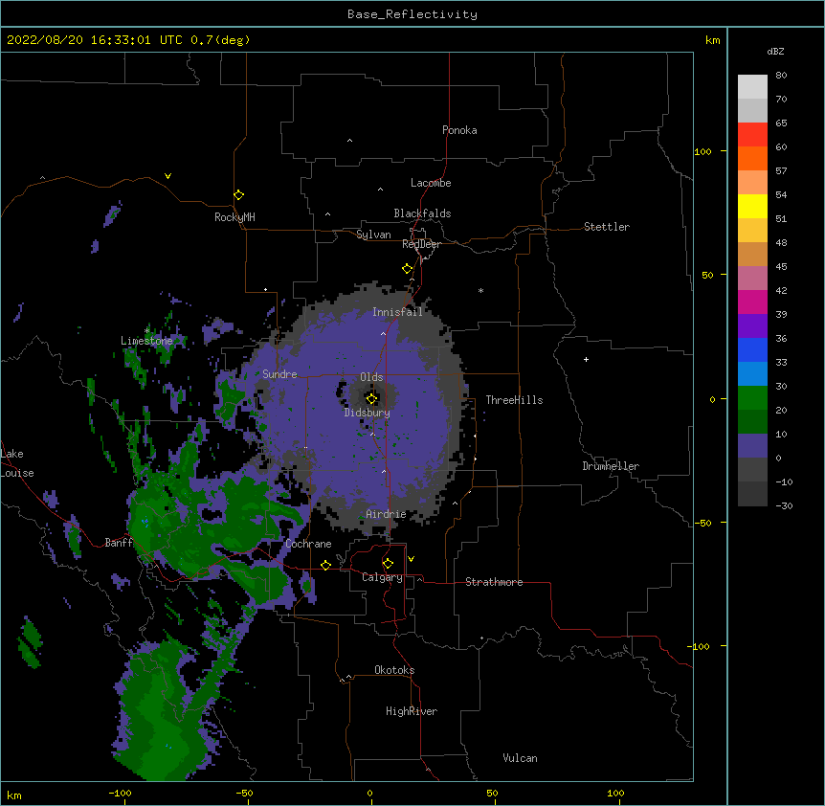825x806 pixels.
Task: Select the 42 dBZ magenta color swatch
Action: click(x=752, y=302)
